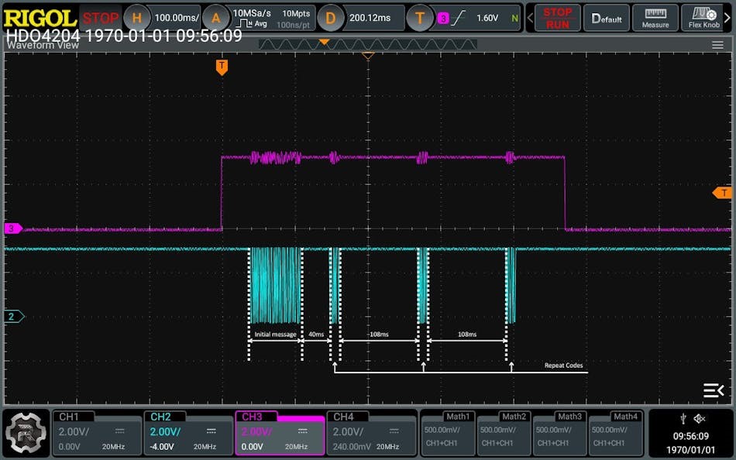Click CH2 -4.00V offset value
Screen dimensions: 736x460
(161, 446)
